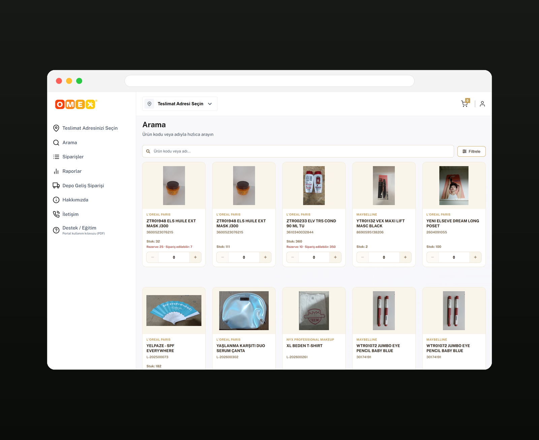Click the browser address bar
Viewport: 539px width, 440px height.
(x=269, y=81)
